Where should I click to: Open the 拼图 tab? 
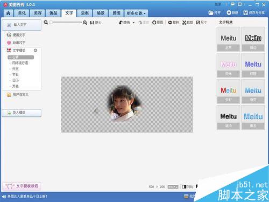pyautogui.click(x=116, y=13)
